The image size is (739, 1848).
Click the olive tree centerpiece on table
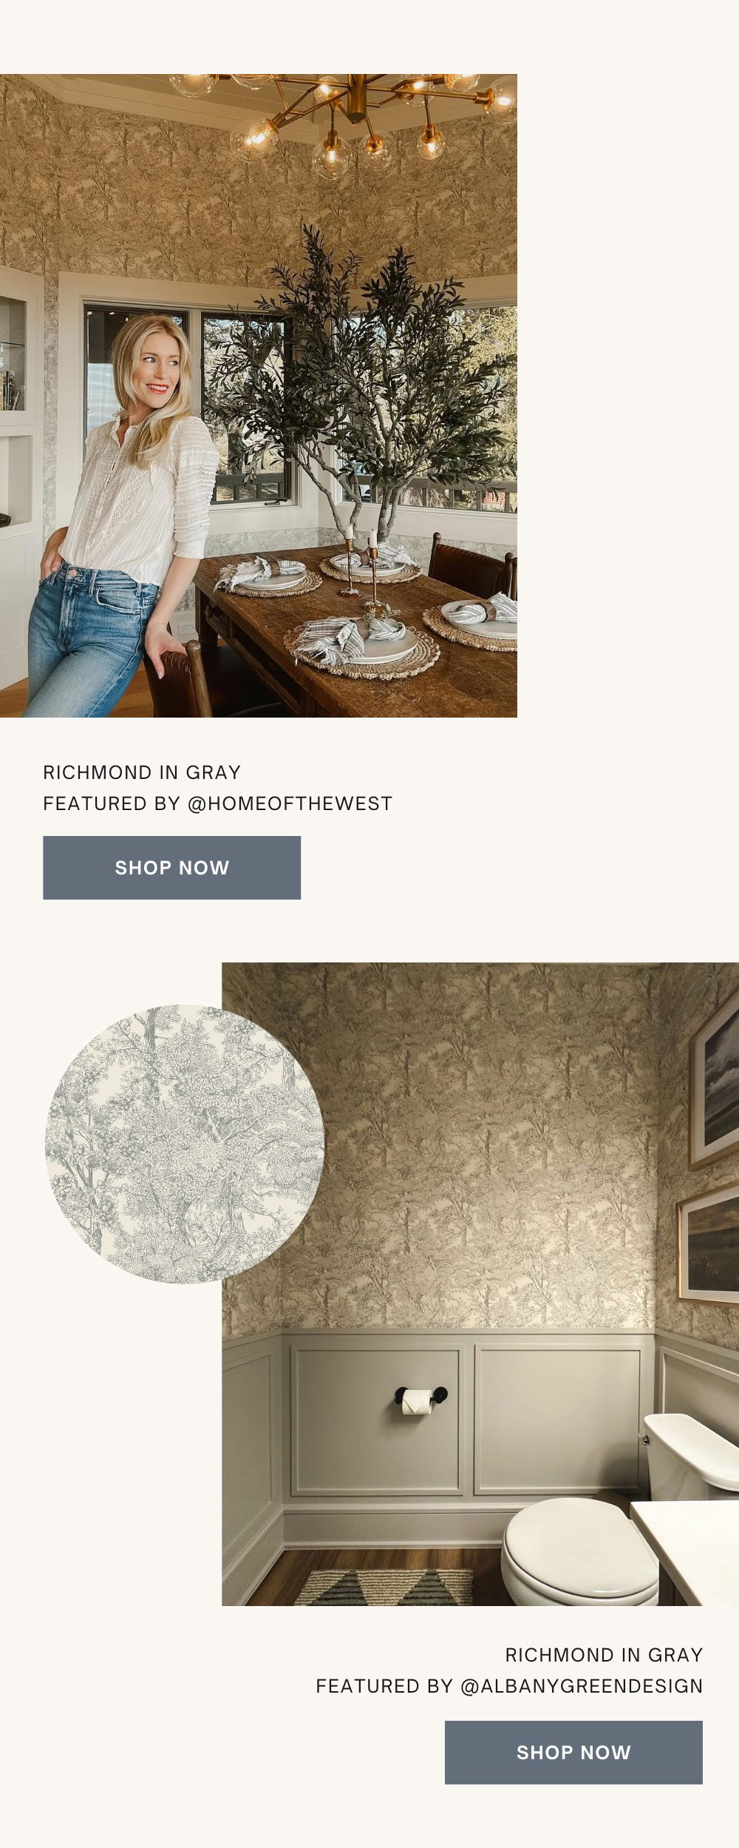[369, 385]
